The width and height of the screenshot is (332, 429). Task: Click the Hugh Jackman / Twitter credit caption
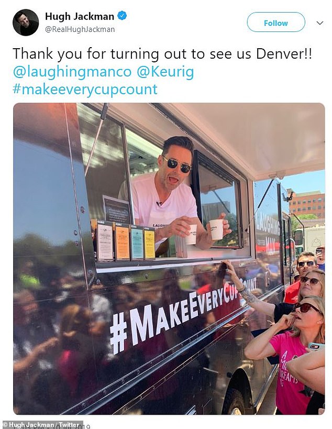(x=41, y=425)
